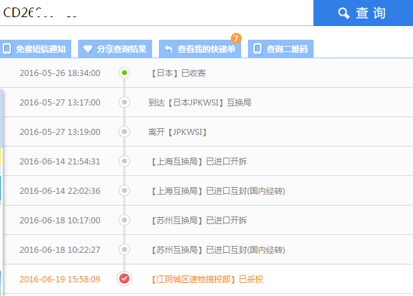Screen dimensions: 413x296
Task: Click timeline dot for 离开【JPKWSI】
Action: point(125,132)
